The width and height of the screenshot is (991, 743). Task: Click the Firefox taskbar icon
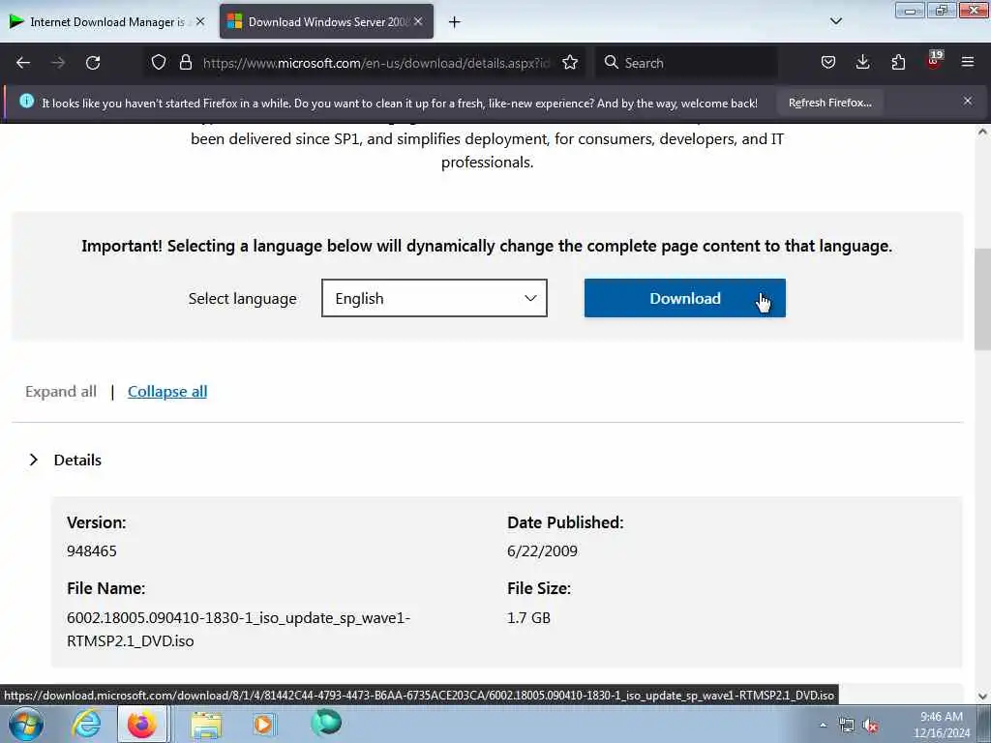tap(143, 724)
